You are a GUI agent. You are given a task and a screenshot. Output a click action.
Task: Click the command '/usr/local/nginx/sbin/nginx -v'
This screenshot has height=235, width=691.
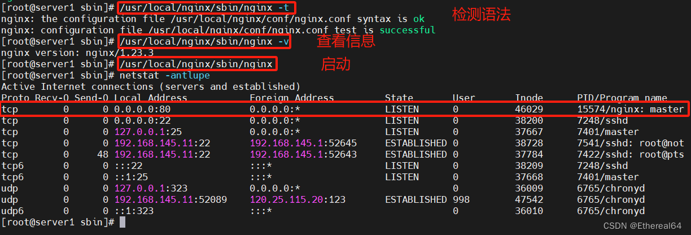204,41
